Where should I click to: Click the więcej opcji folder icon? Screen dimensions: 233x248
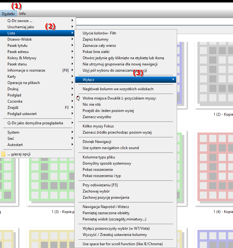3,154
